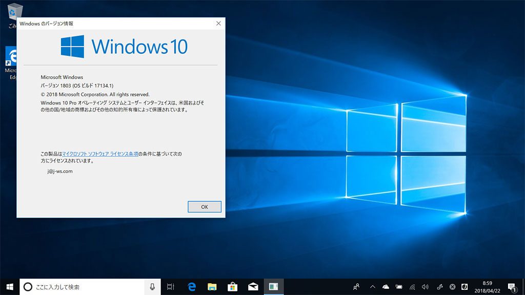The image size is (525, 295).
Task: Open the People icon in the taskbar
Action: coord(356,287)
